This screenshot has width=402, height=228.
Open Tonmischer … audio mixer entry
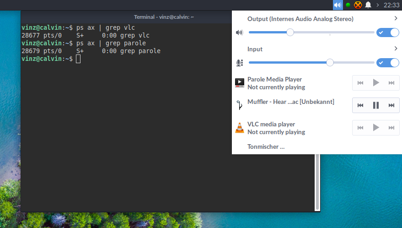266,147
